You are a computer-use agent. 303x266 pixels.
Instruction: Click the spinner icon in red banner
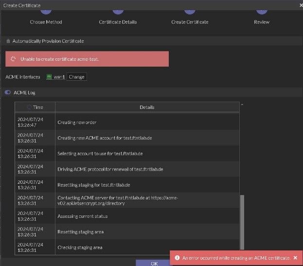coord(13,59)
